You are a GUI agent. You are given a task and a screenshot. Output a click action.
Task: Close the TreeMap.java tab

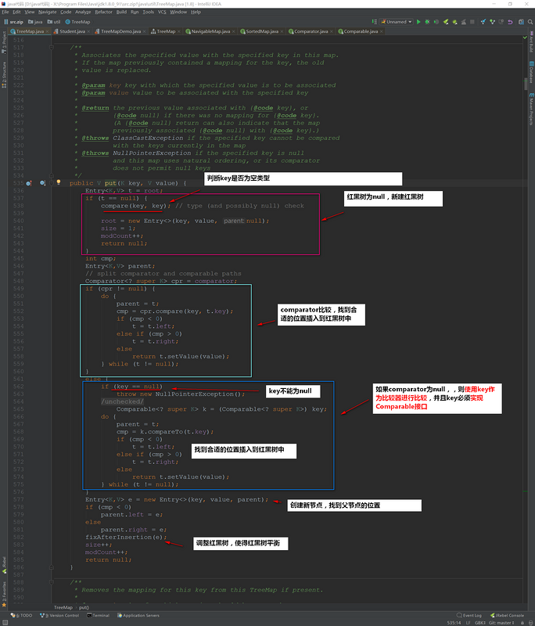48,31
